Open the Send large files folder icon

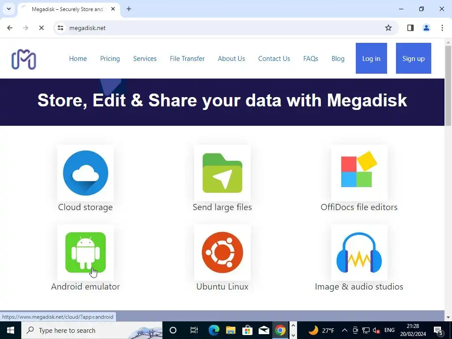tap(222, 173)
